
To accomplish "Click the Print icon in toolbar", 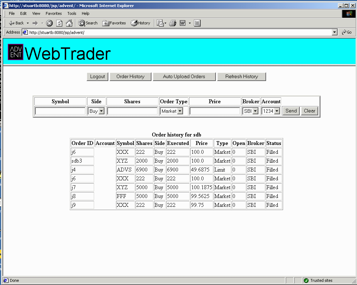I will pyautogui.click(x=172, y=23).
